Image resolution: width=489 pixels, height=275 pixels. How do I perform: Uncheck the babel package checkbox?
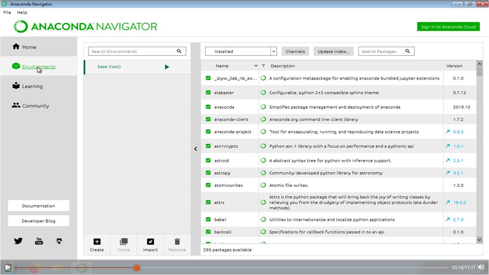pos(208,219)
